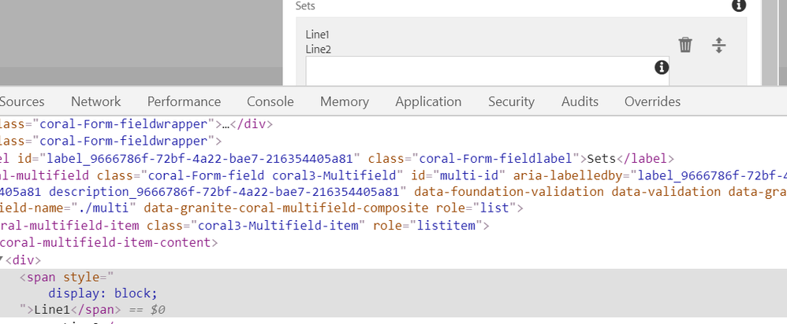The height and width of the screenshot is (324, 787).
Task: Select the coral3-Multifield-item listitem node
Action: (244, 226)
